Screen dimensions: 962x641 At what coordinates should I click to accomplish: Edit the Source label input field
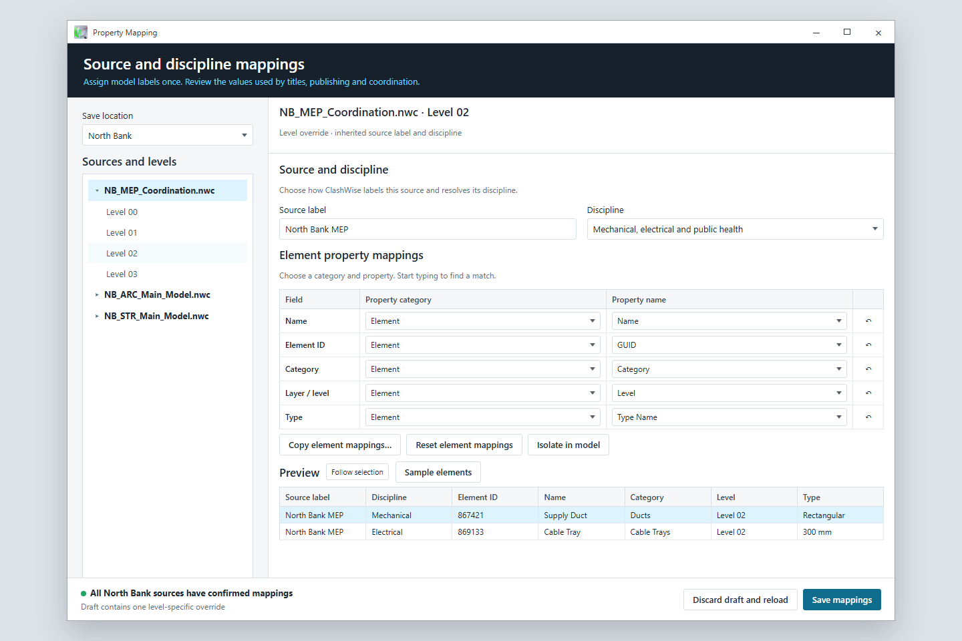tap(428, 229)
